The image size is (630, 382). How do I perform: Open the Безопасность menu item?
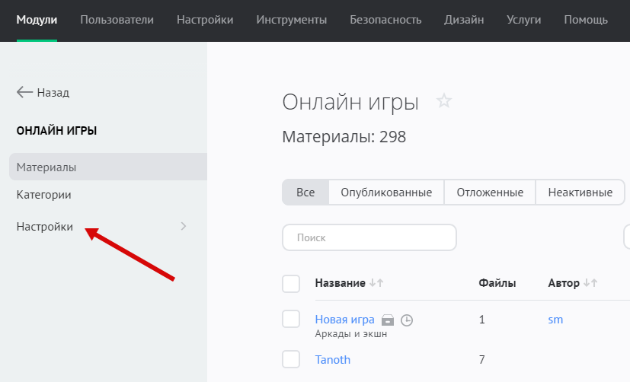385,20
